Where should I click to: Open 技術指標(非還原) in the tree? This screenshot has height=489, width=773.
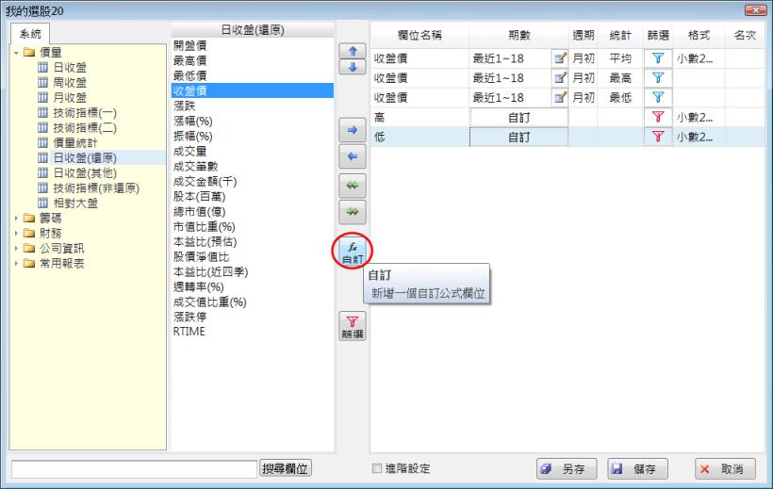(x=96, y=187)
